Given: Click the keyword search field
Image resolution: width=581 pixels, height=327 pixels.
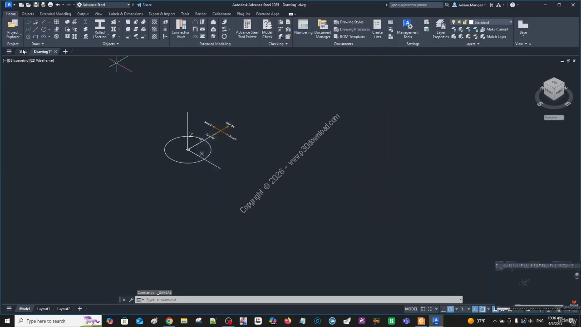Looking at the screenshot, I should pyautogui.click(x=415, y=5).
